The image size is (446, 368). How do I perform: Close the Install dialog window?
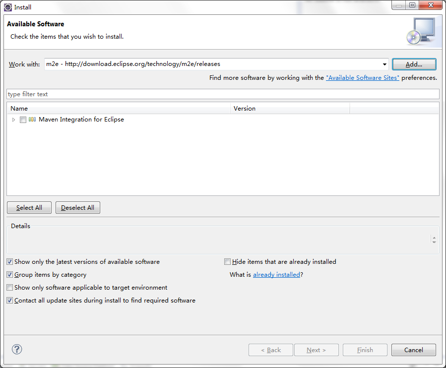(430, 5)
